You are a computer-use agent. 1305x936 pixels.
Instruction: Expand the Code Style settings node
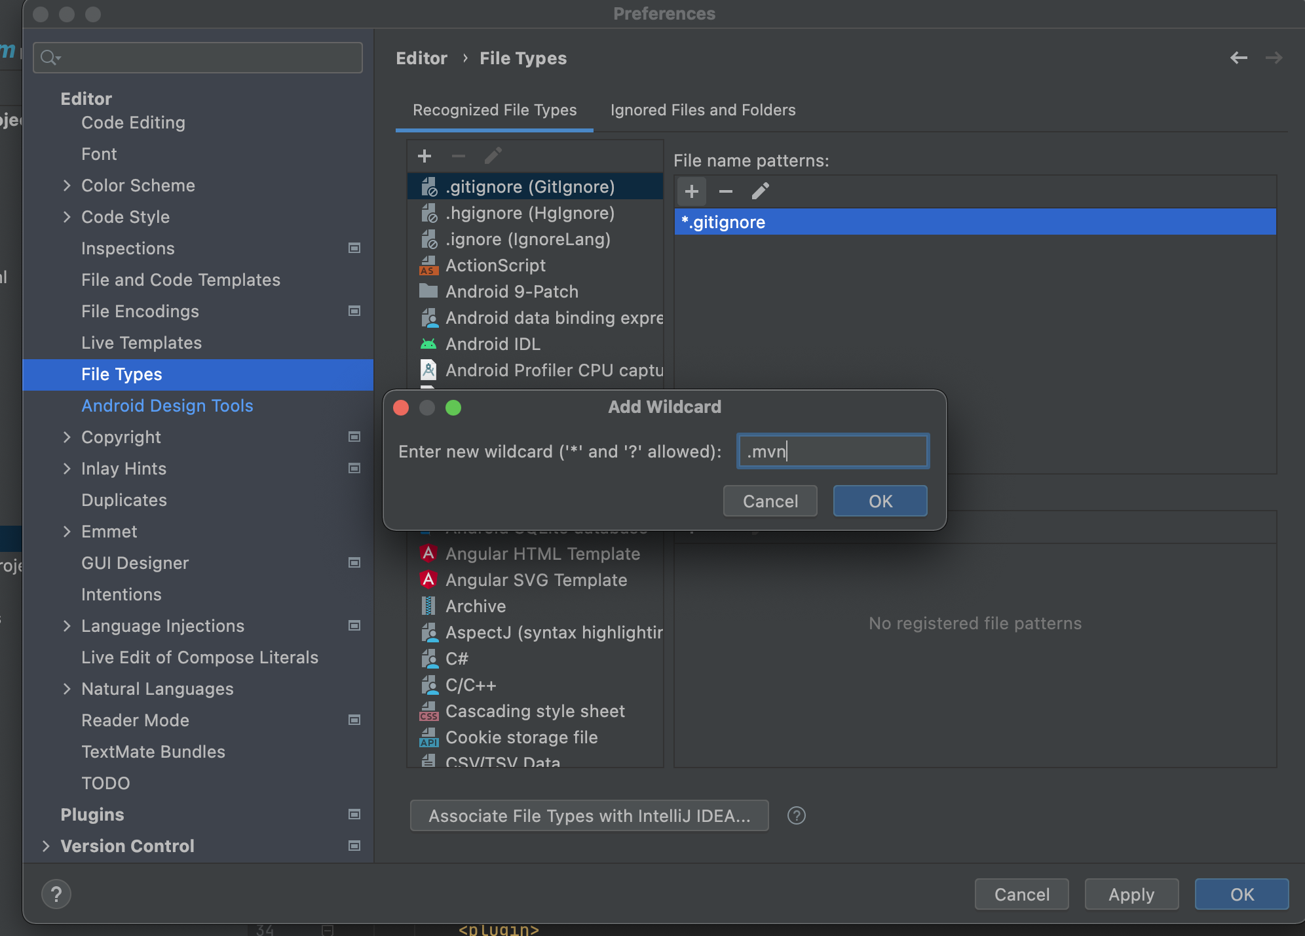pyautogui.click(x=67, y=217)
